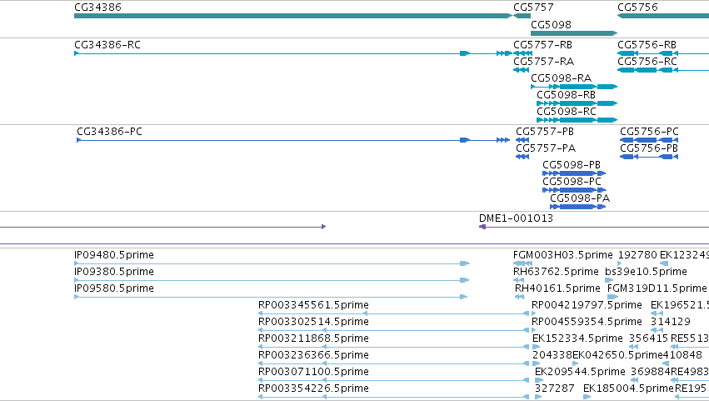Image resolution: width=709 pixels, height=401 pixels.
Task: Select EST RP003345561.5prime
Action: pyautogui.click(x=394, y=313)
